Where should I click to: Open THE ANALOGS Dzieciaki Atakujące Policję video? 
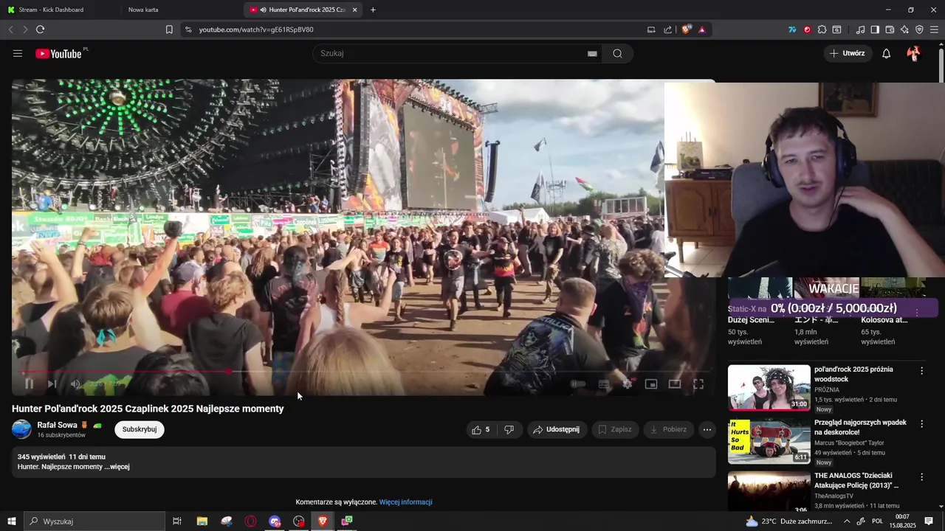(x=856, y=481)
